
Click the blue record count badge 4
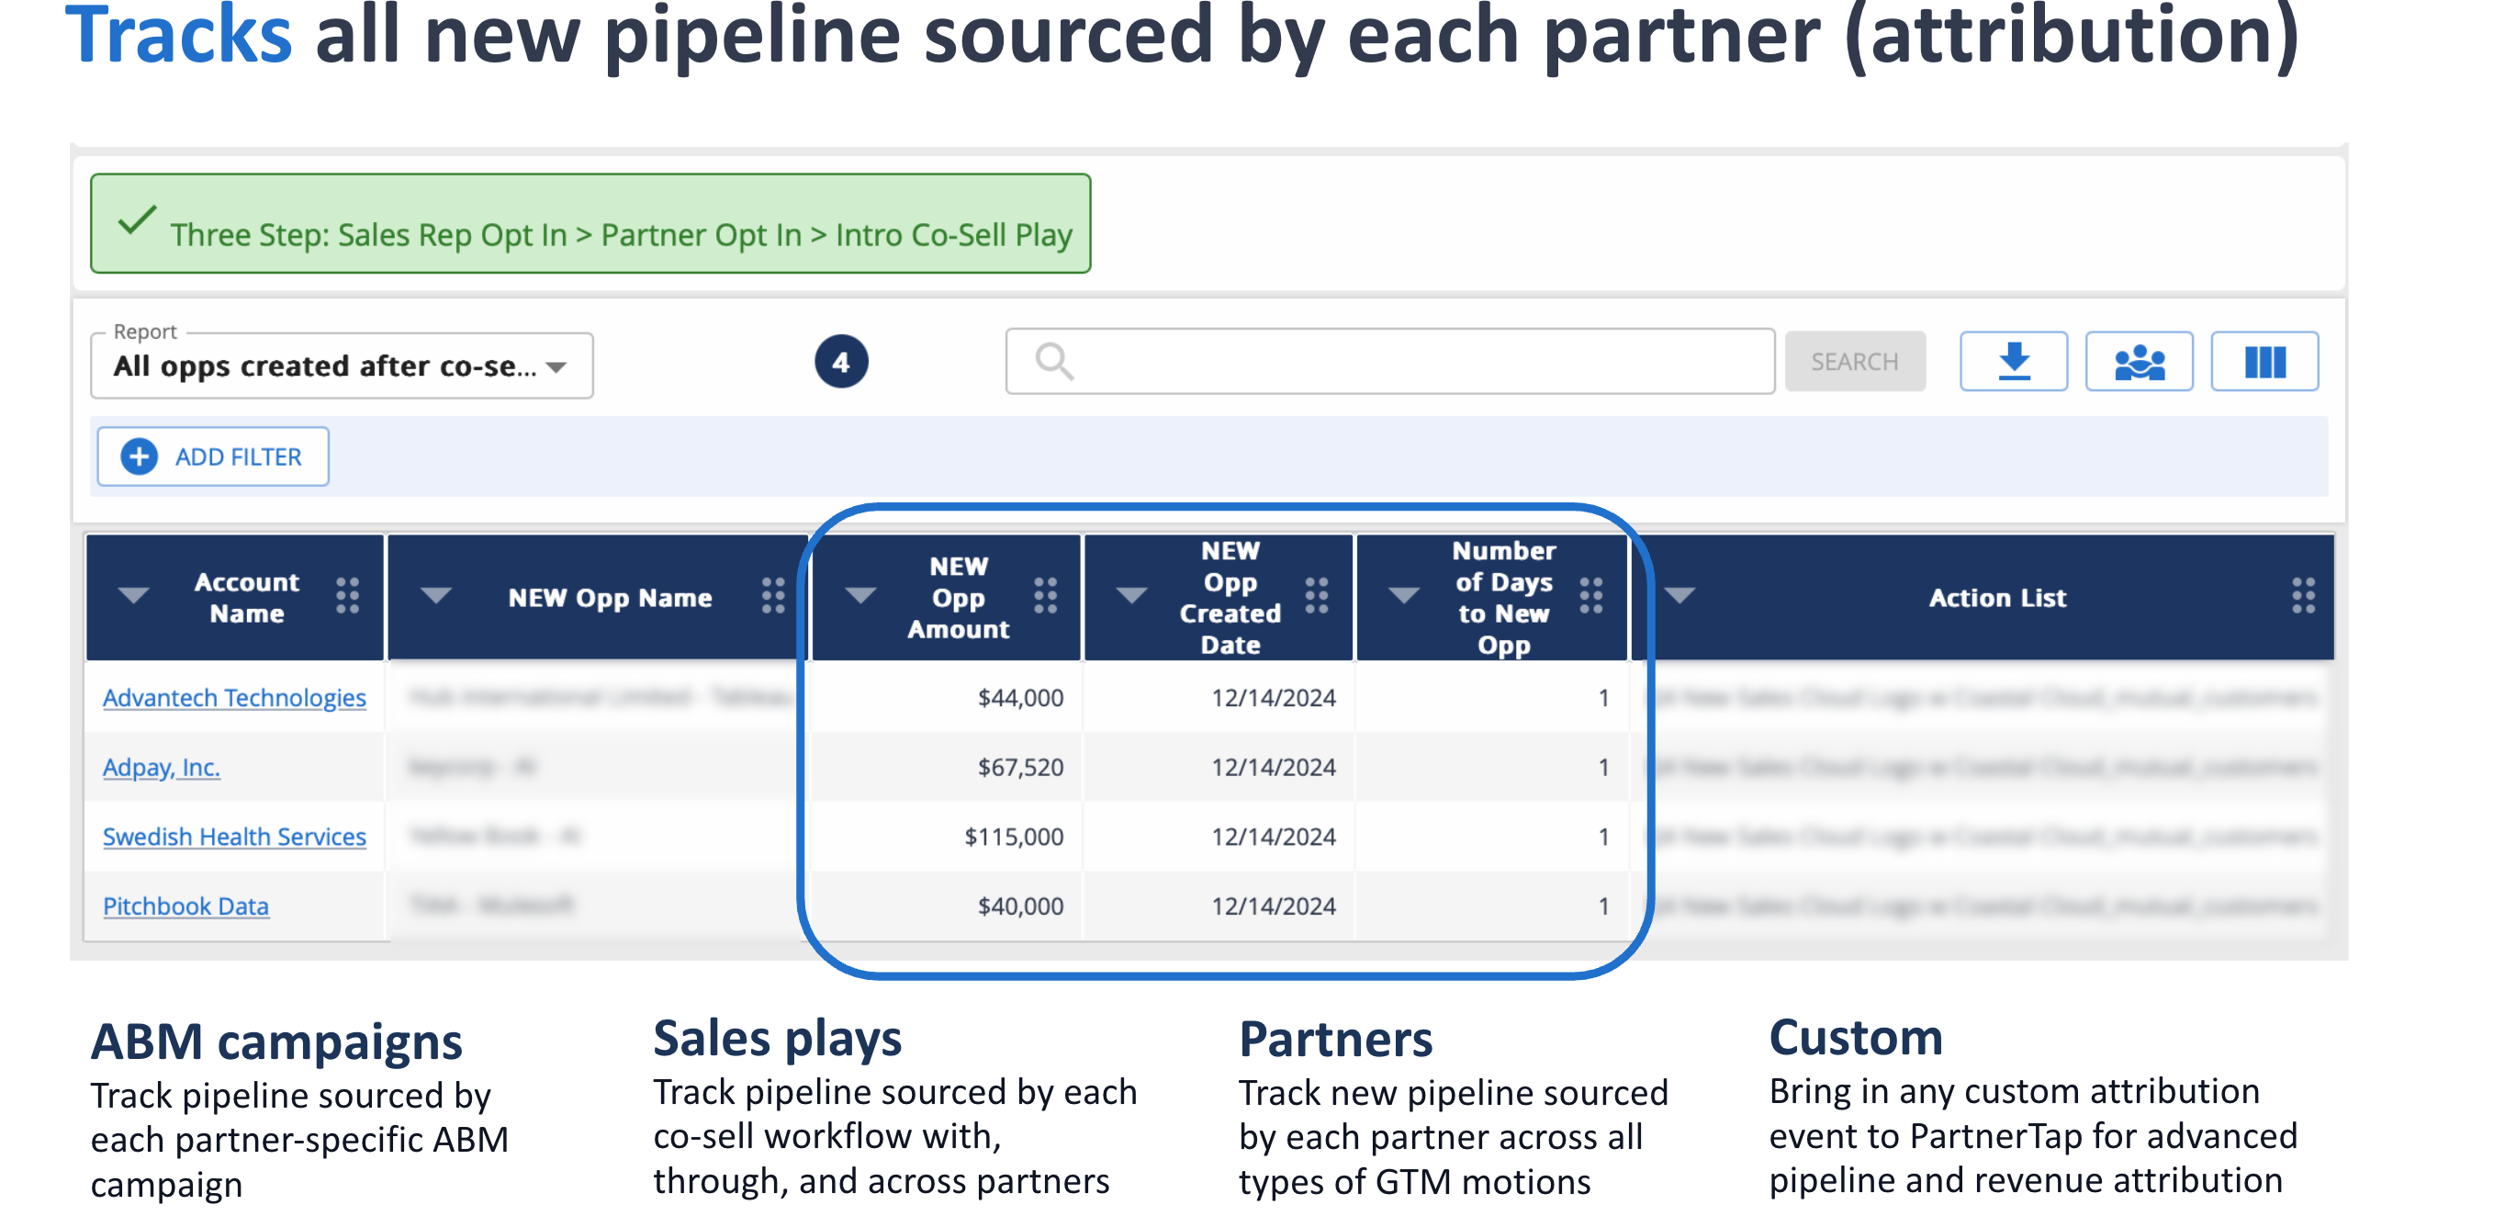click(840, 362)
